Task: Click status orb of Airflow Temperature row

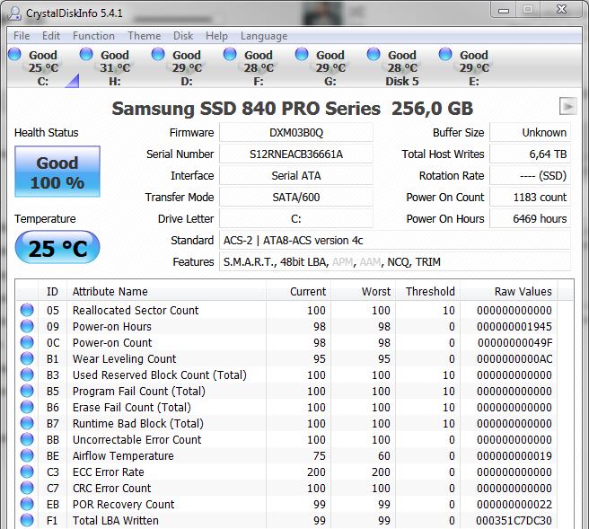Action: click(x=27, y=455)
